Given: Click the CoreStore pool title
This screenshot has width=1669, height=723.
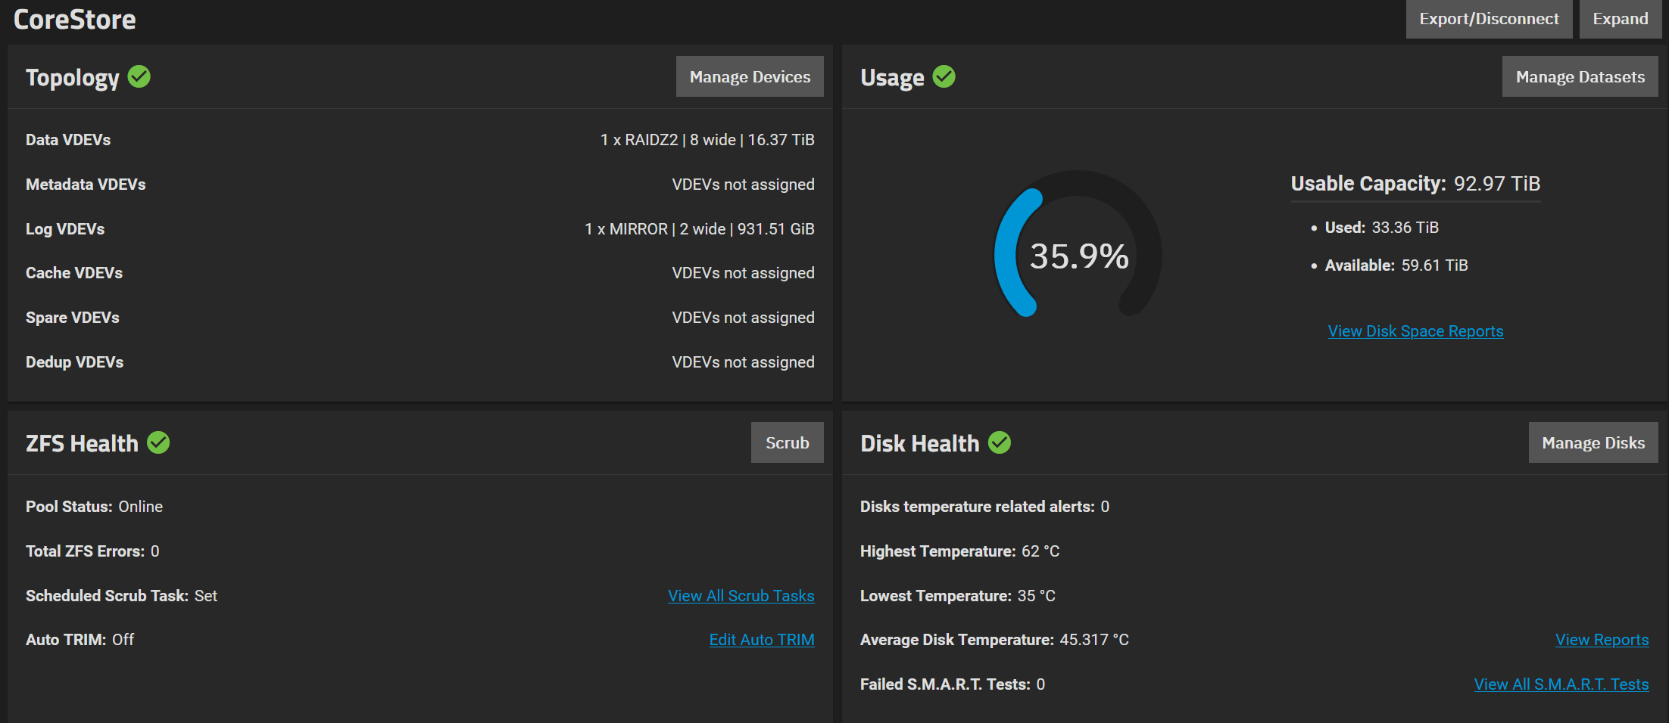Looking at the screenshot, I should 73,19.
